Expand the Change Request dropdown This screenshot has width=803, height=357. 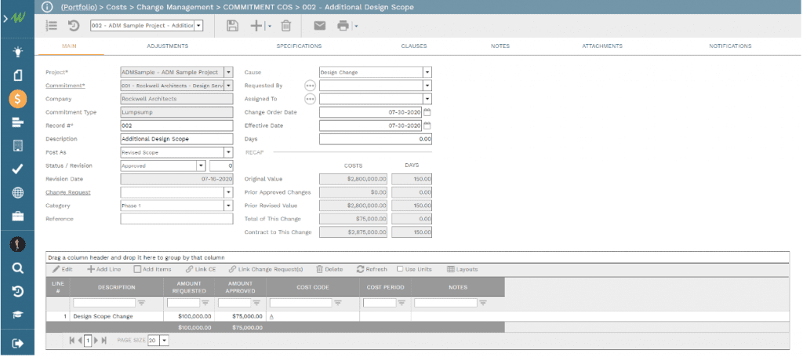(x=228, y=192)
